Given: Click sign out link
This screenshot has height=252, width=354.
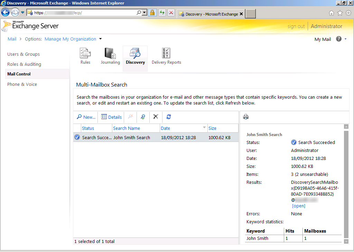Looking at the screenshot, I should [x=296, y=26].
